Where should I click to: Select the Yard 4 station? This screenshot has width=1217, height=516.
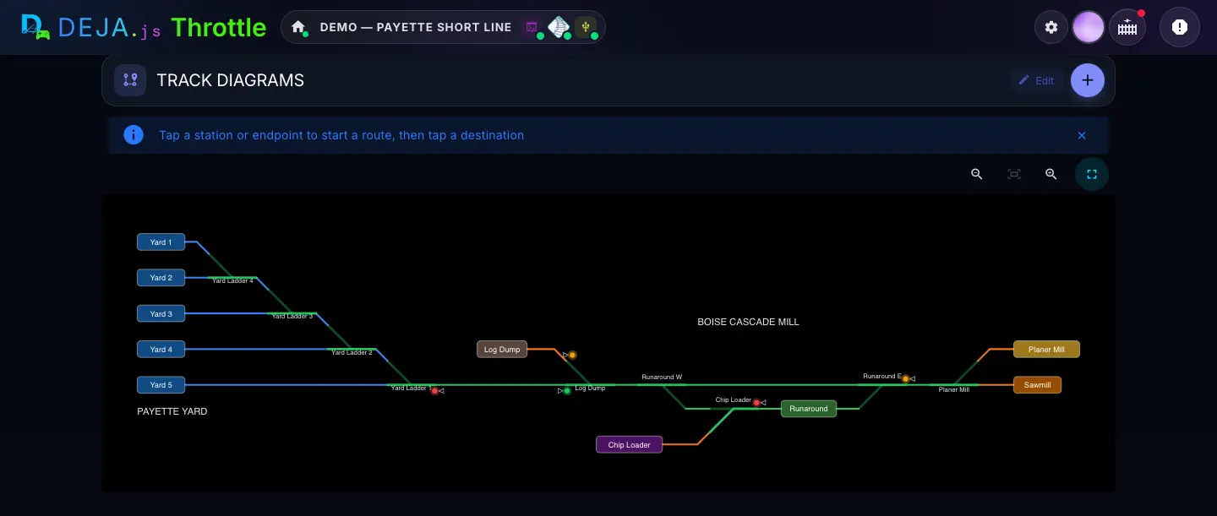tap(161, 349)
